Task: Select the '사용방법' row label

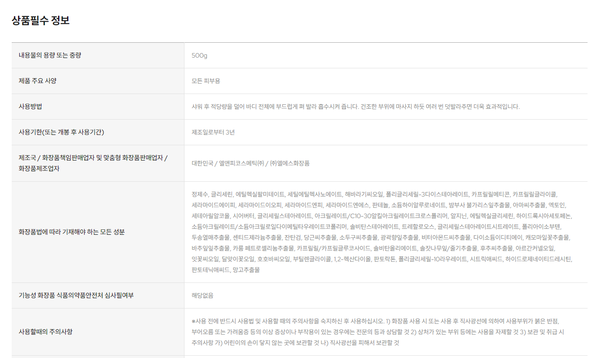Action: pos(30,107)
